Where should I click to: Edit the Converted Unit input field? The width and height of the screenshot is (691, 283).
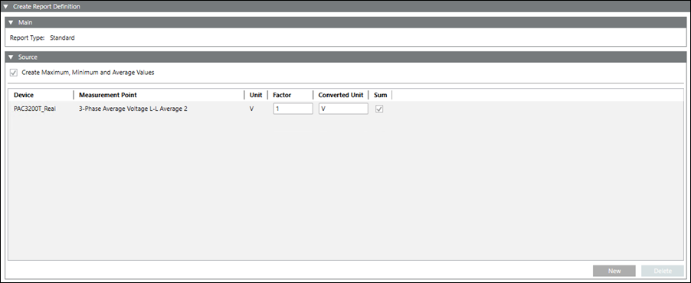[343, 109]
